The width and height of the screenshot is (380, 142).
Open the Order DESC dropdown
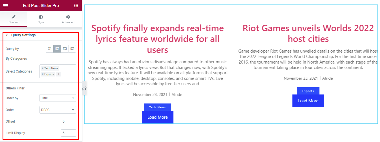coord(58,110)
